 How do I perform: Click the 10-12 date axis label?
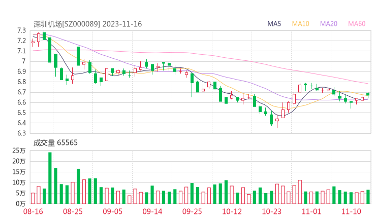coord(232,211)
